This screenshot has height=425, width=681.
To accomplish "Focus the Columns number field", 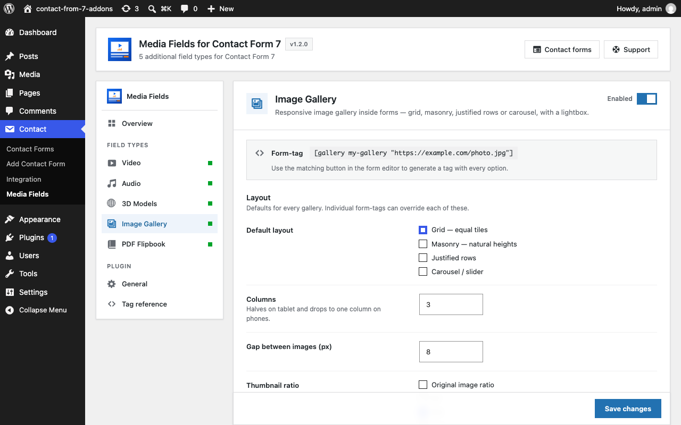I will coord(451,304).
